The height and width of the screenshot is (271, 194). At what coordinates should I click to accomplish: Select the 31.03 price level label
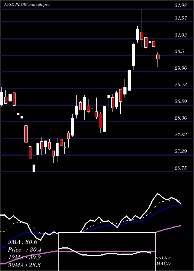pos(181,35)
